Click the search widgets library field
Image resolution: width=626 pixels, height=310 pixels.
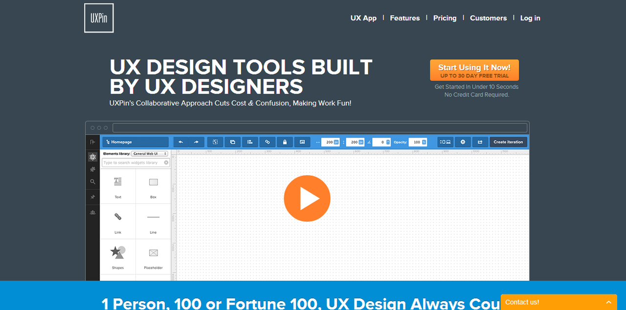coord(135,163)
